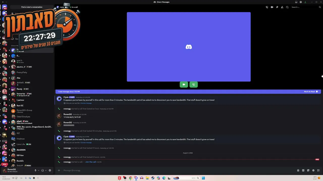The height and width of the screenshot is (181, 323).
Task: Expand microphone input options
Action: pyautogui.click(x=39, y=170)
